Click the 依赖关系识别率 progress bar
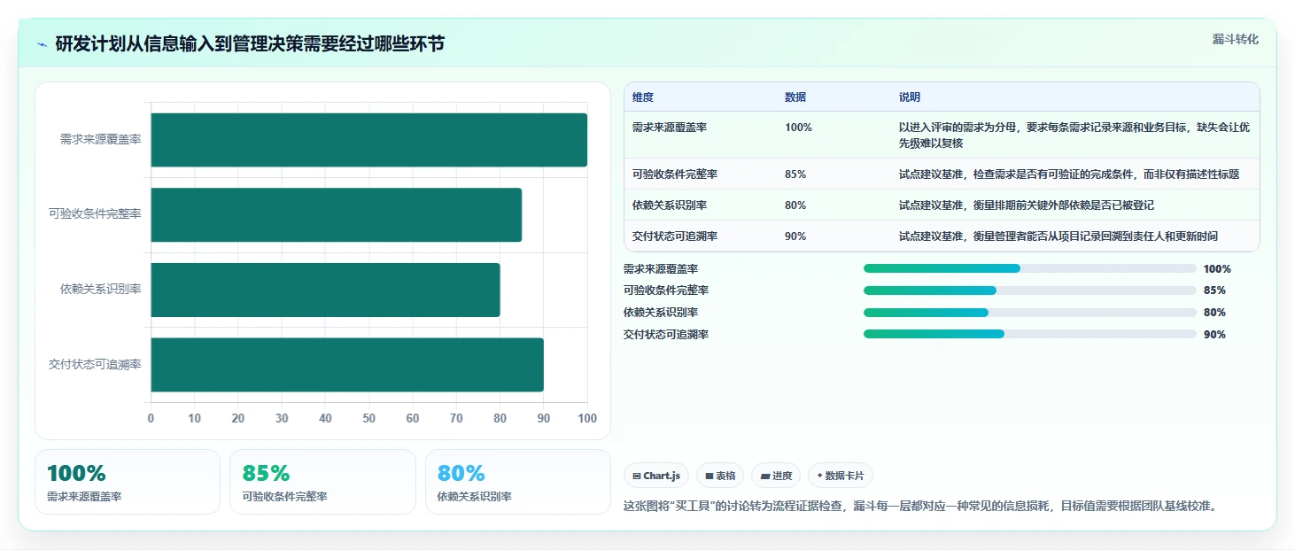1295x550 pixels. (1029, 313)
